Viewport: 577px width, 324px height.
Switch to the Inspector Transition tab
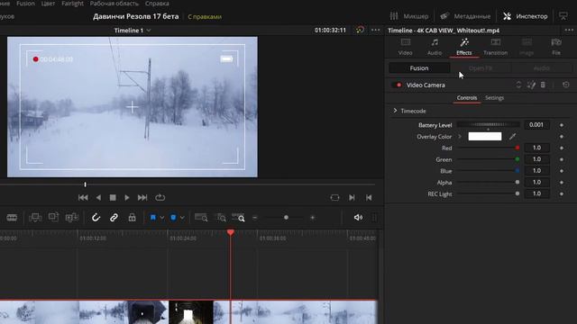point(495,47)
